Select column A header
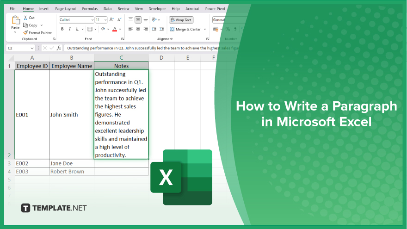The width and height of the screenshot is (407, 229). pyautogui.click(x=32, y=58)
